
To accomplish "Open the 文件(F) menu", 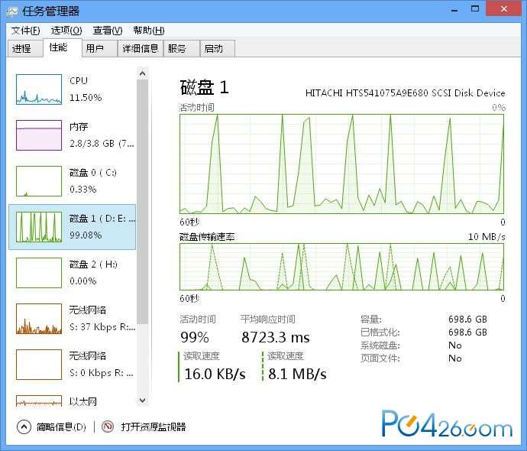I will [x=25, y=31].
